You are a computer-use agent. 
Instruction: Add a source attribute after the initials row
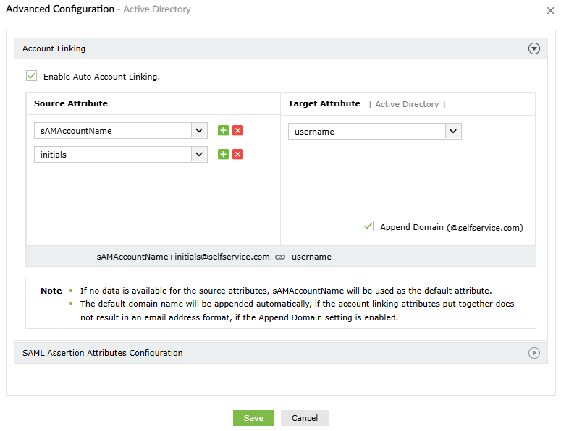coord(223,154)
